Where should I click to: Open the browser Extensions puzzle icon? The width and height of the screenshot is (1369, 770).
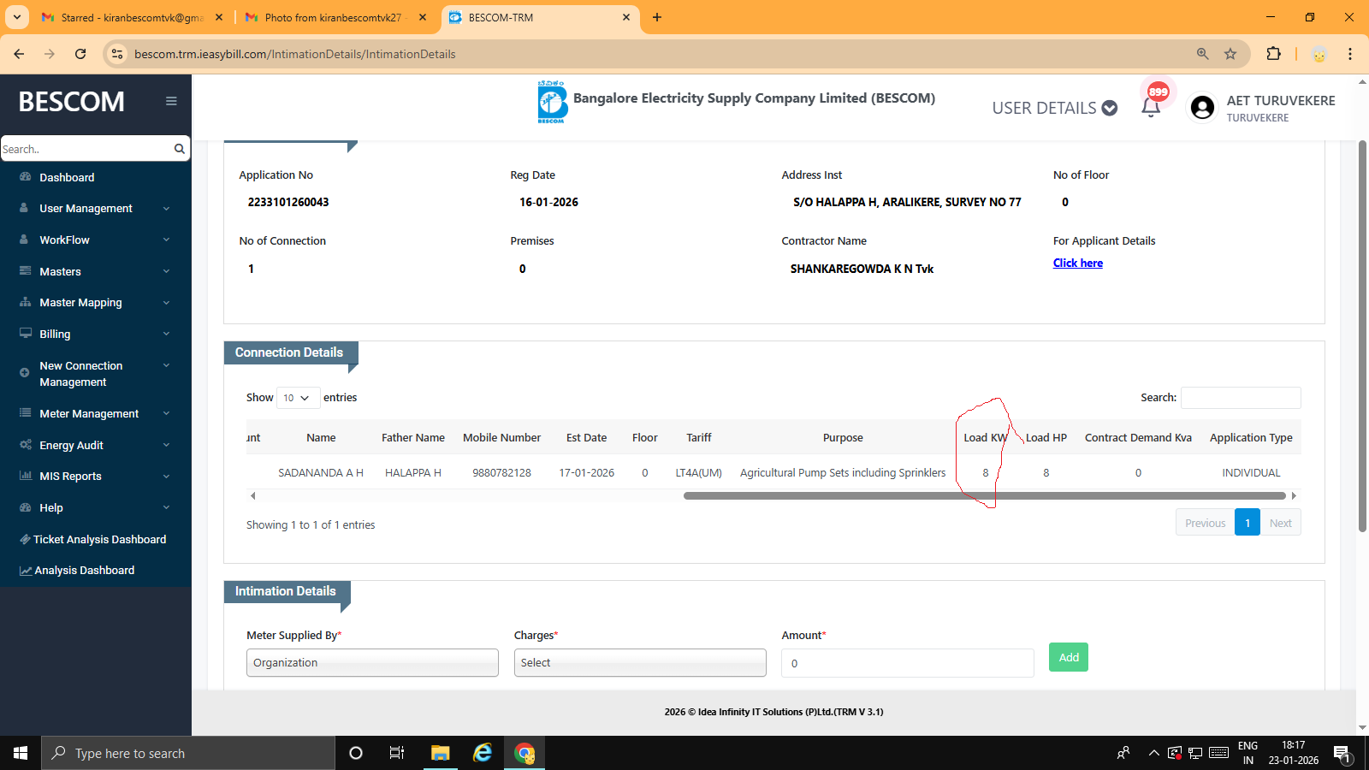click(1273, 54)
